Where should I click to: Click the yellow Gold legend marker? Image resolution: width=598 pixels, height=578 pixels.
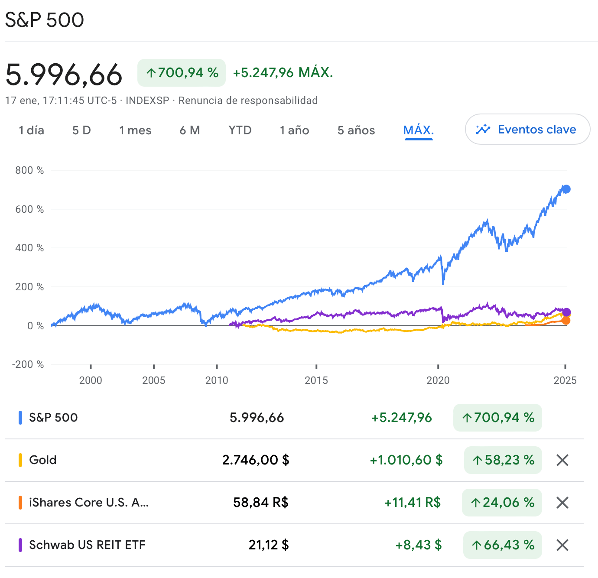[x=20, y=460]
